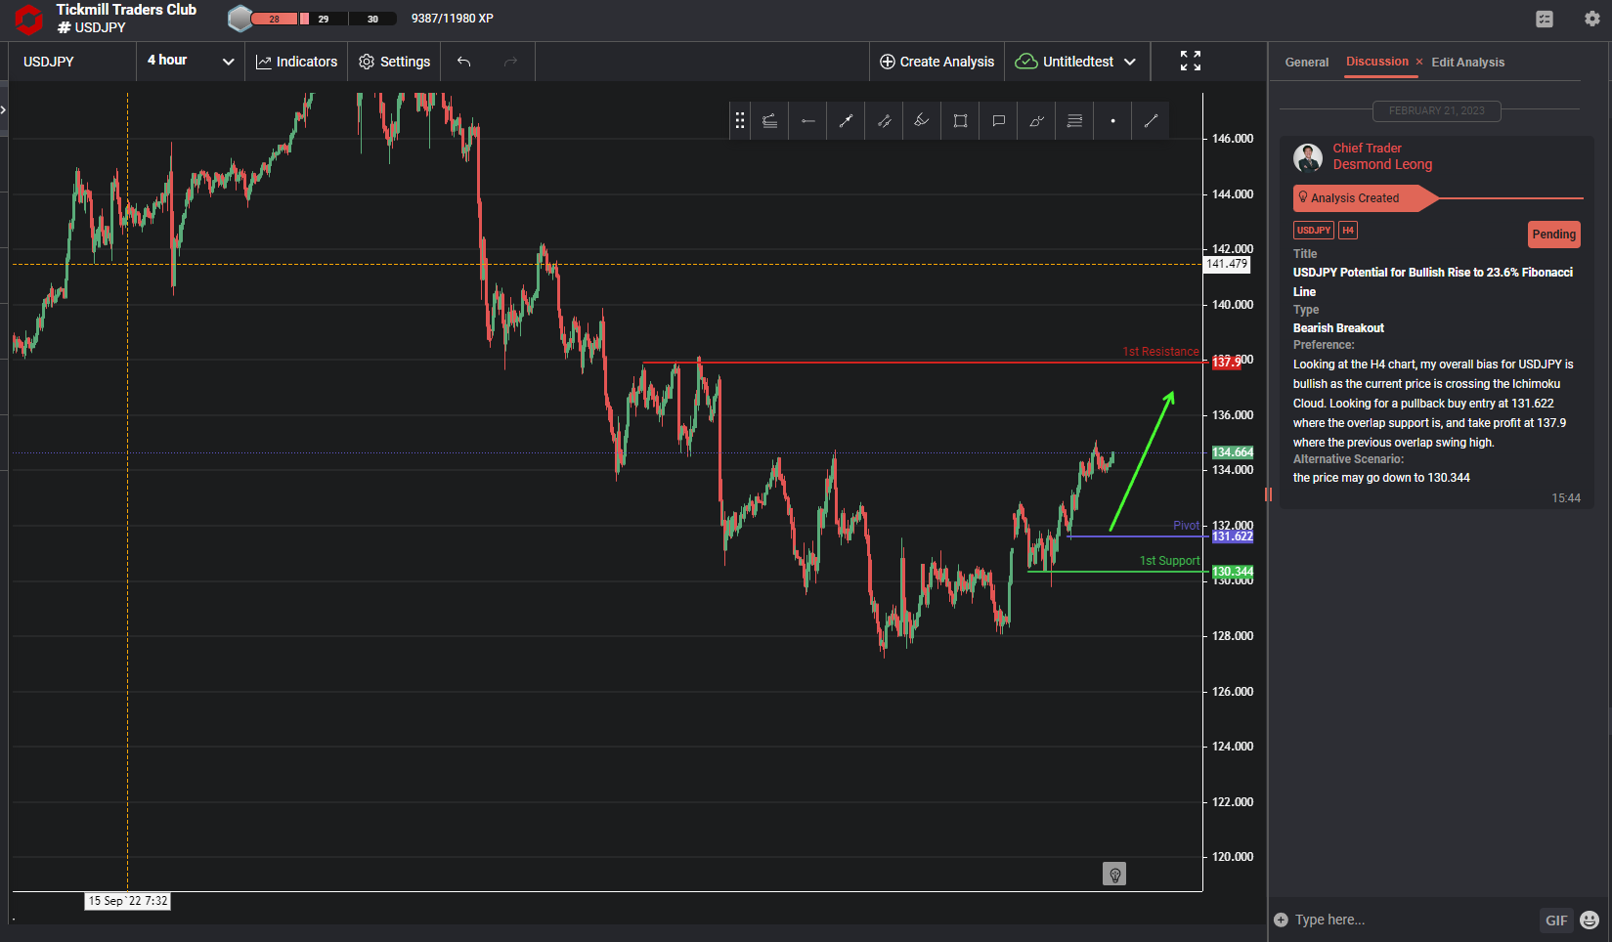Click the level badge hexagon icon
Viewport: 1612px width, 942px height.
240,19
